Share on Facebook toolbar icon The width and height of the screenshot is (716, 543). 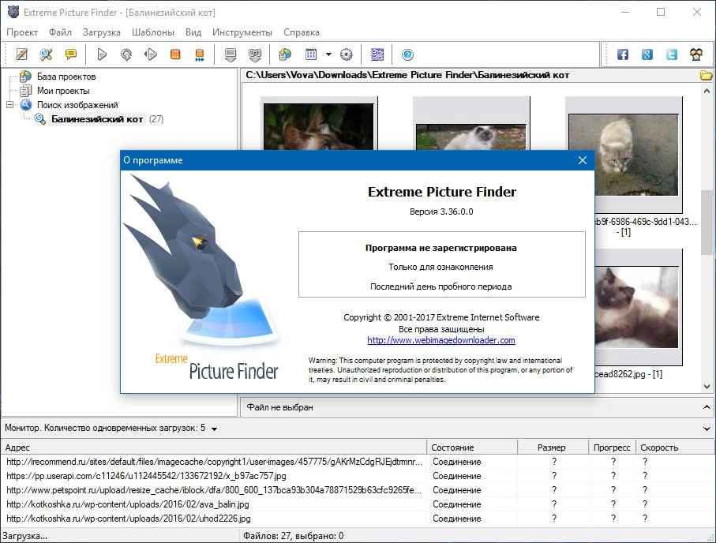[623, 54]
